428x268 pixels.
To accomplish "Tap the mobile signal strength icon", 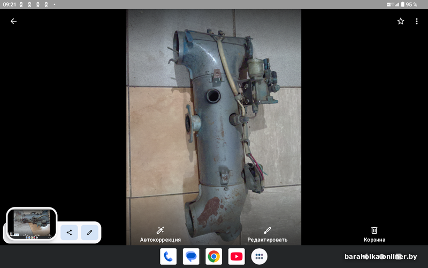I will click(397, 4).
